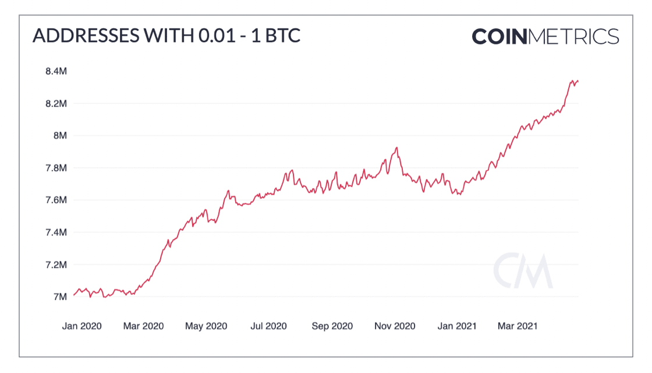Click the Nov 2020 x-axis label
Viewport: 652px width, 373px height.
[395, 326]
